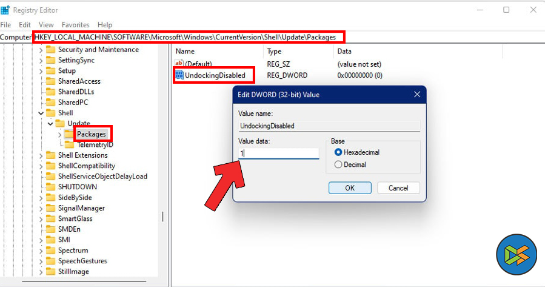
Task: Open the View menu
Action: [46, 25]
